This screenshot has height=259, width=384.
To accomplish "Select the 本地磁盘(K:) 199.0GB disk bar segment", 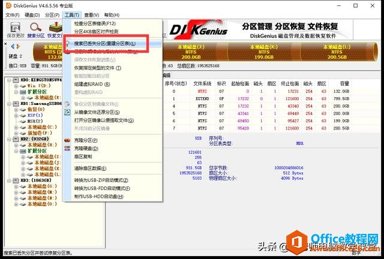I will pos(264,52).
